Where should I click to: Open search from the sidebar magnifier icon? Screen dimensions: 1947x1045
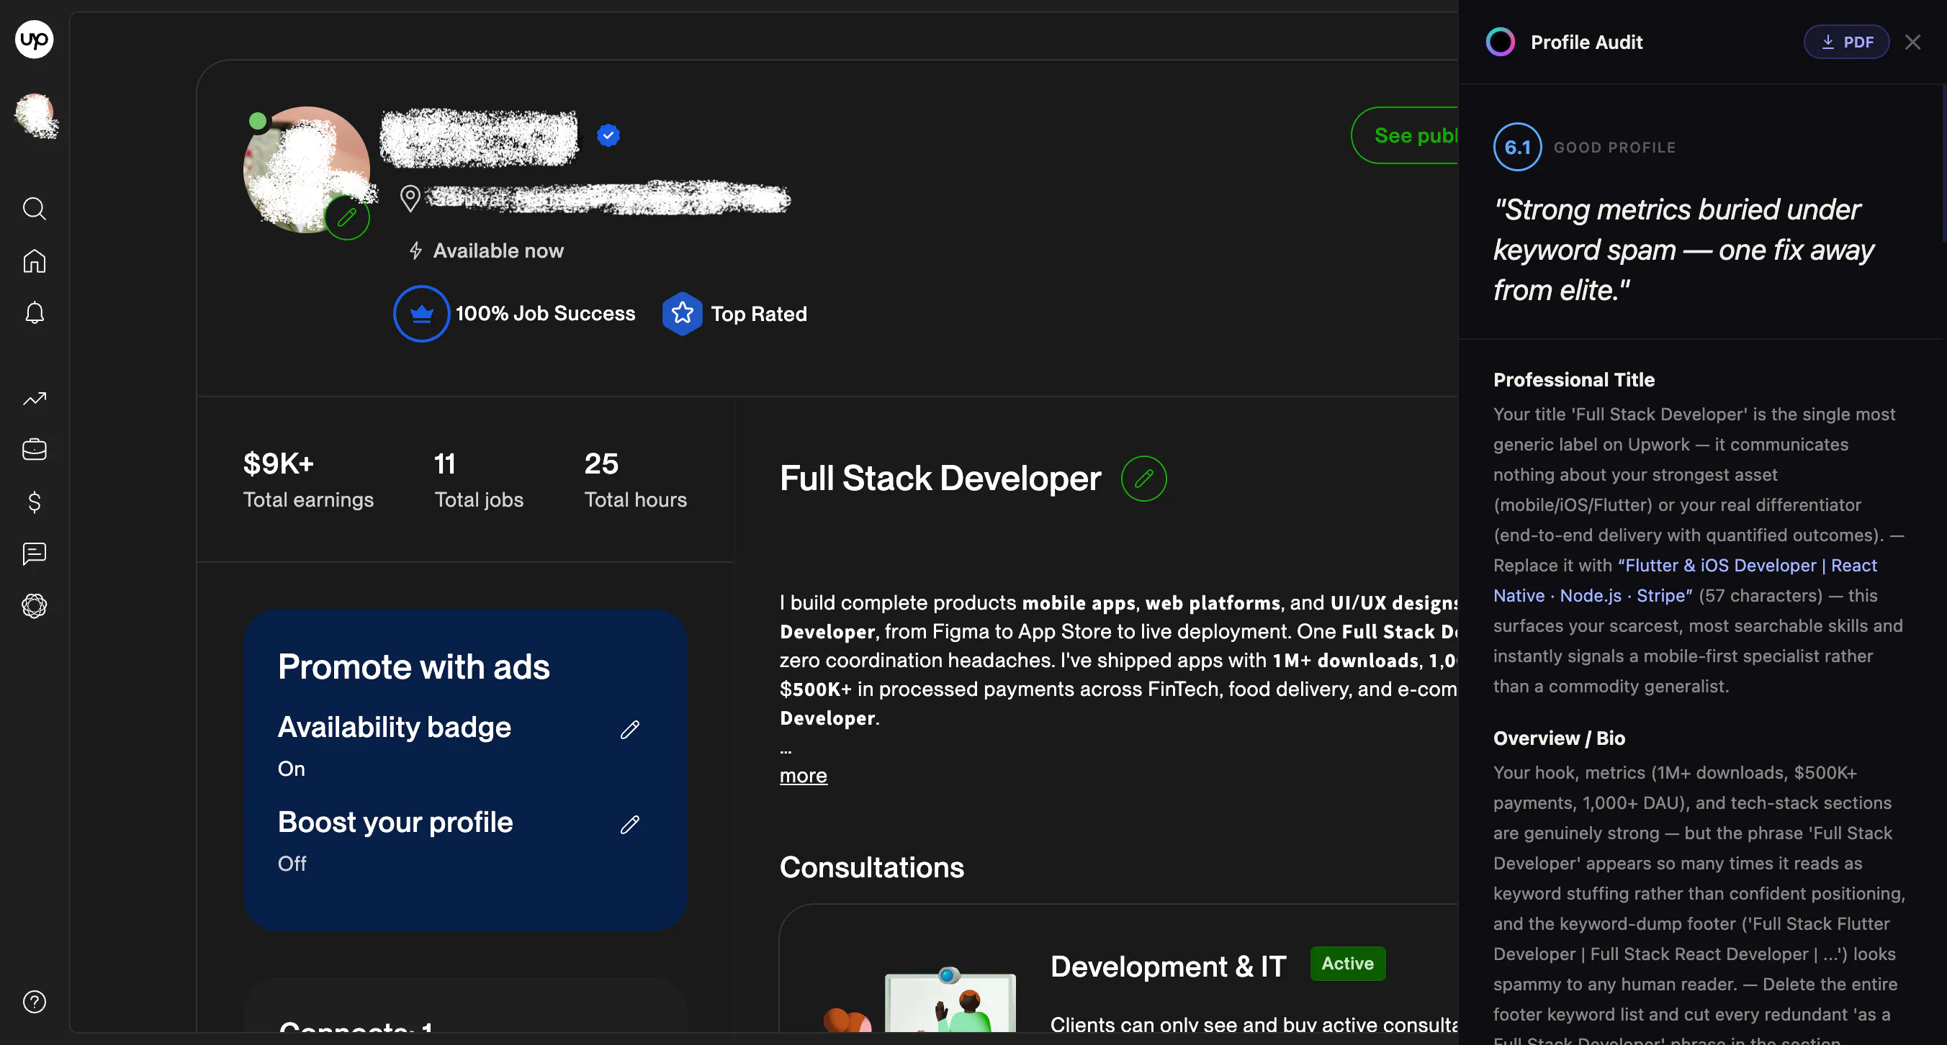tap(34, 209)
